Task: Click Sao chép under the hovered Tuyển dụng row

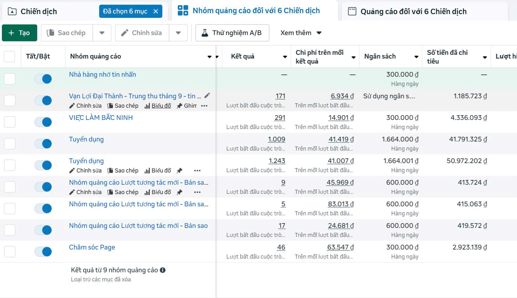Action: click(123, 171)
